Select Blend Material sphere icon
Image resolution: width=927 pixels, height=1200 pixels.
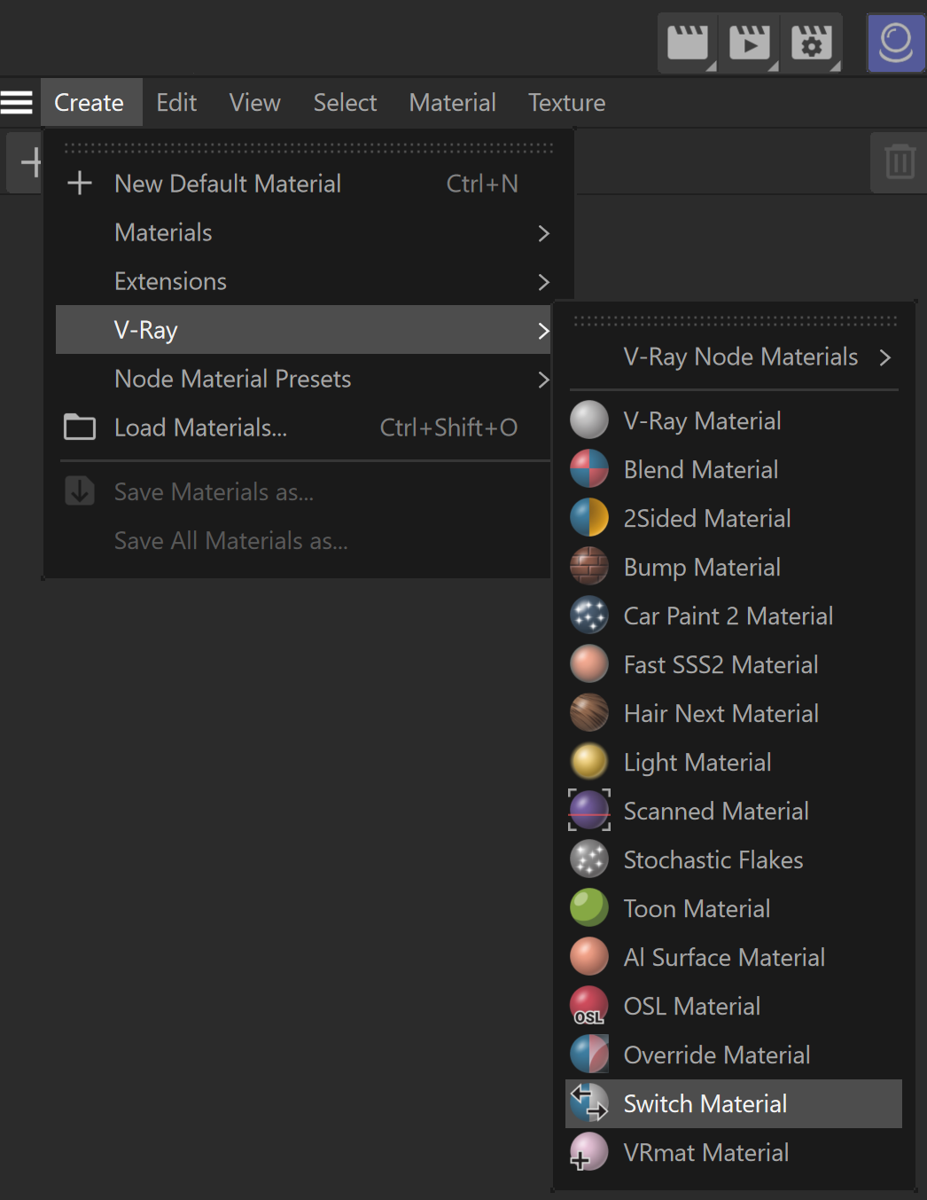(589, 469)
